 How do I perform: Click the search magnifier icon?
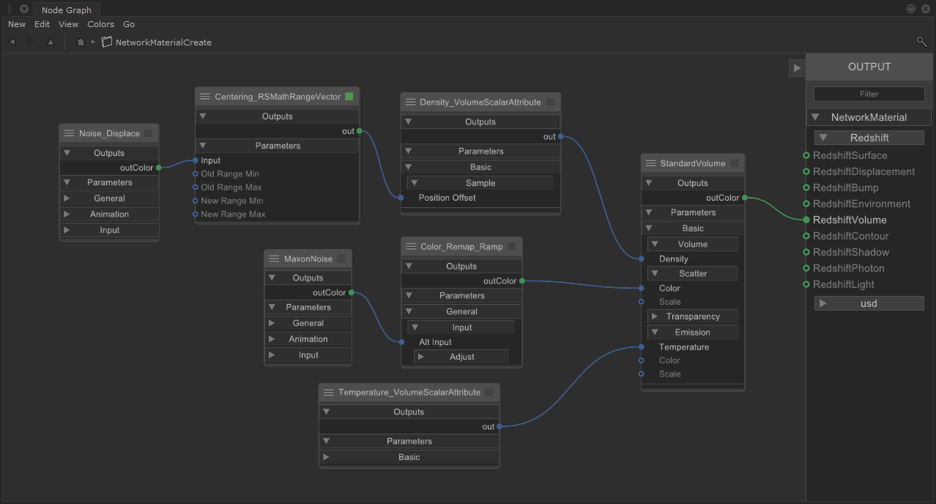coord(921,42)
